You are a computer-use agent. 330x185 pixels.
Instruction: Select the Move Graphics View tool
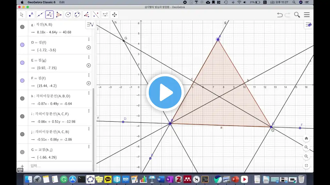[x=114, y=15]
